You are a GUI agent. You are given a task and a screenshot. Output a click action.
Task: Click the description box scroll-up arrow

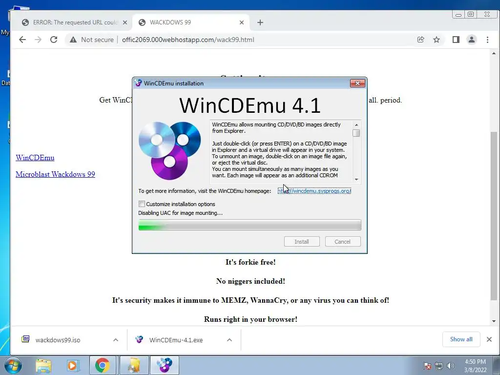[x=356, y=125]
